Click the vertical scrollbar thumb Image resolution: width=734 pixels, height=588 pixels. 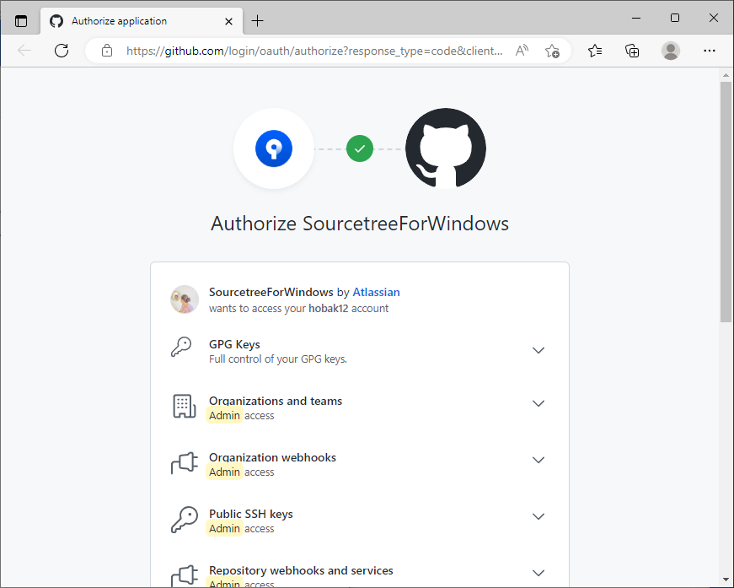point(726,202)
